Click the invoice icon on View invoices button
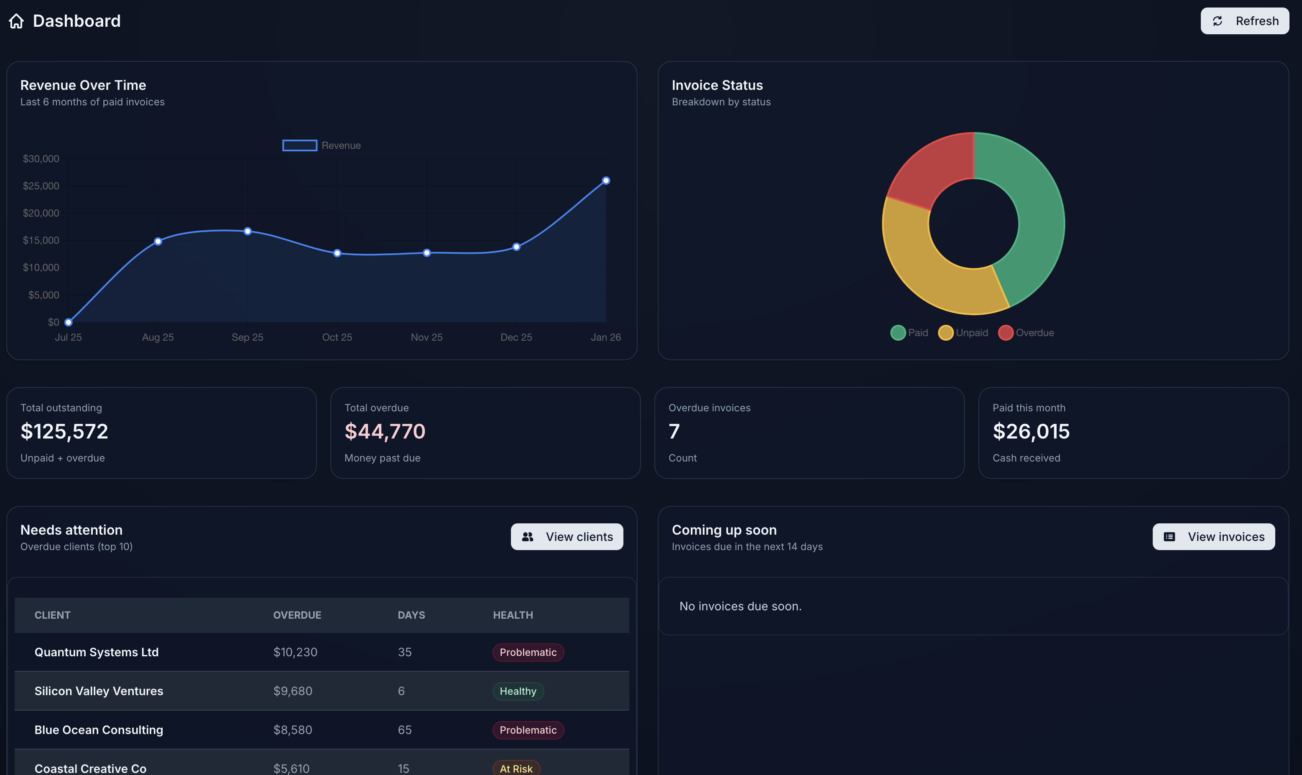This screenshot has height=775, width=1302. 1170,536
